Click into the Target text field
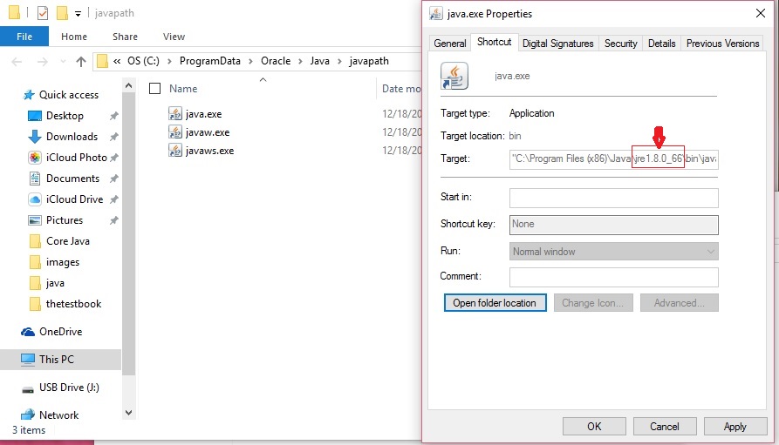The height and width of the screenshot is (445, 779). point(613,158)
